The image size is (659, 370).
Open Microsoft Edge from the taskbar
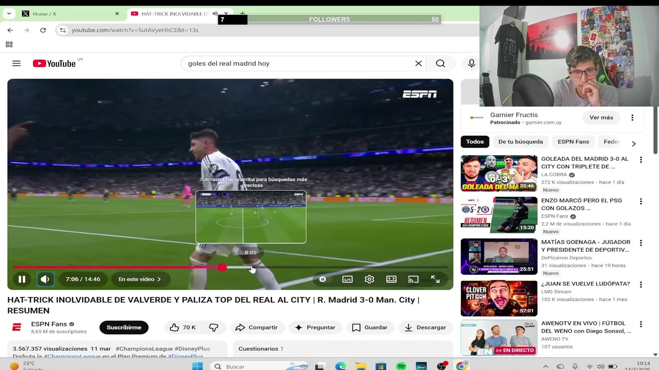[x=341, y=366]
